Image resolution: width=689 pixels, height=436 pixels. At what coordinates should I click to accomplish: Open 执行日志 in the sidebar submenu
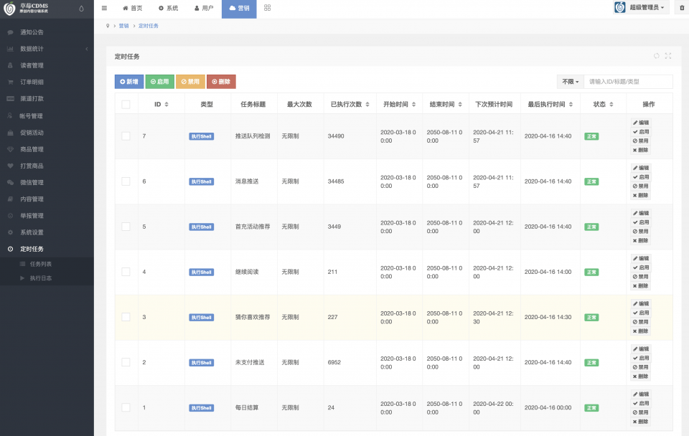(41, 277)
